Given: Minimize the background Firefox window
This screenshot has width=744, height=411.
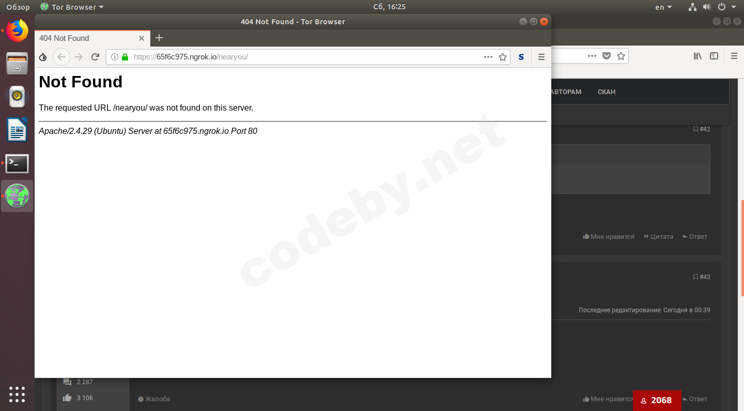Looking at the screenshot, I should (717, 21).
